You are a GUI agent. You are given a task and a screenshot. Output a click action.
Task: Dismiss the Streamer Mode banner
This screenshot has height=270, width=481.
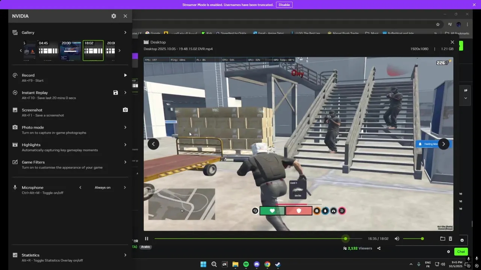[x=474, y=5]
